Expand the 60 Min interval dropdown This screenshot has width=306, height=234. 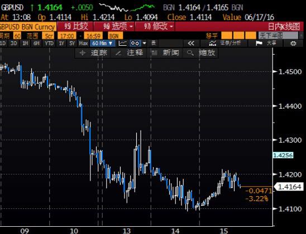tap(102, 43)
